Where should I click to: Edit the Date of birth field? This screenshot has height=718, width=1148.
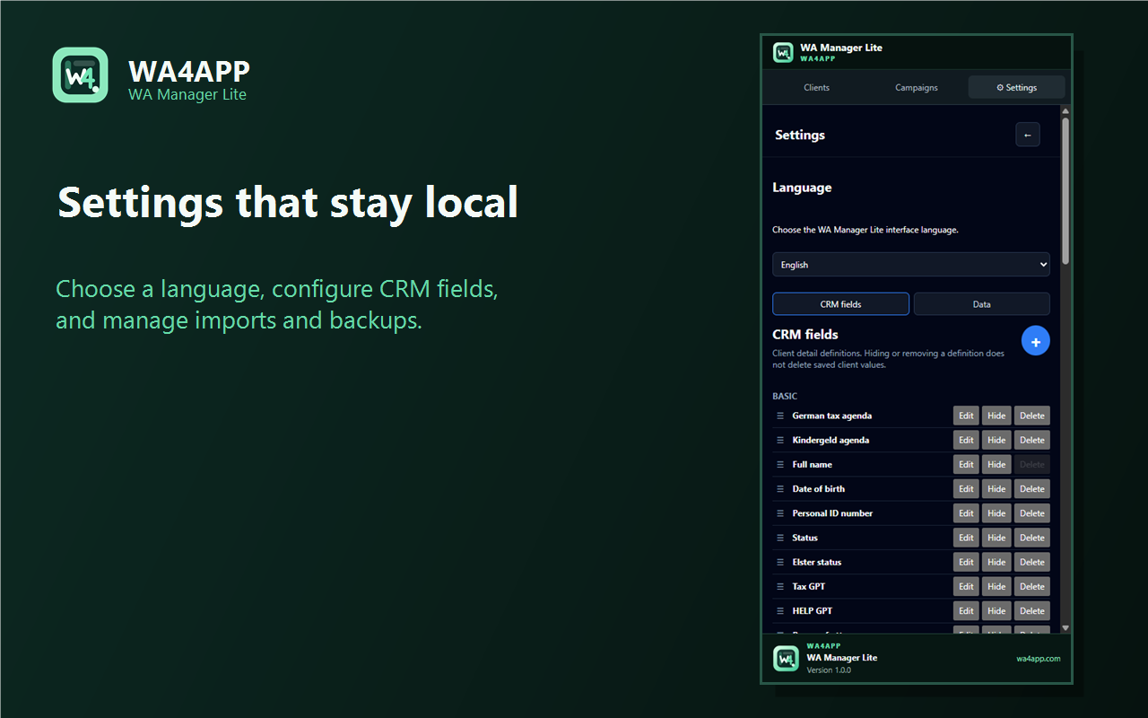click(966, 489)
